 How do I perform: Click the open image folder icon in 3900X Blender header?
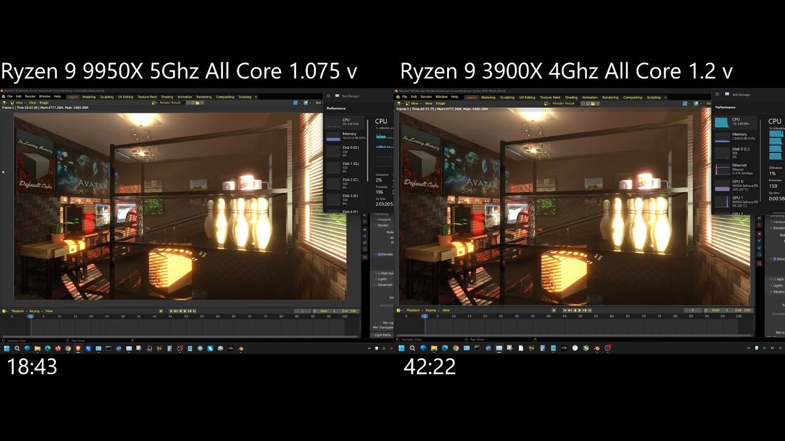pos(592,104)
